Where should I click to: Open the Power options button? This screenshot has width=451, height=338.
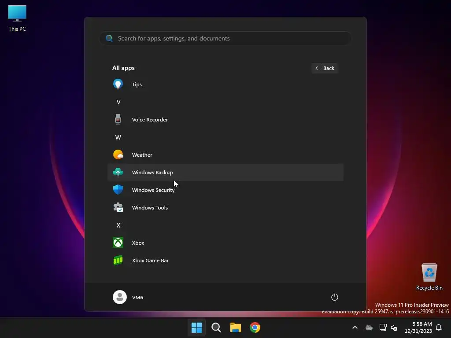[335, 297]
